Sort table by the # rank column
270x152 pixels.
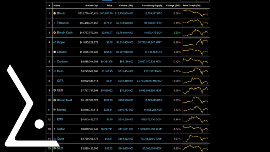pyautogui.click(x=49, y=5)
